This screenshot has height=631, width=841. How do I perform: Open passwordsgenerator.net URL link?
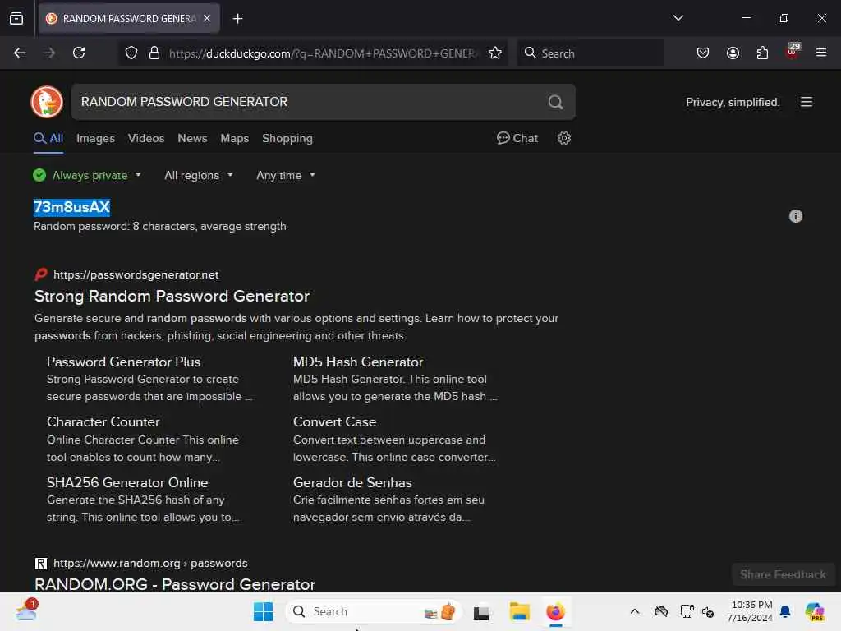(136, 274)
